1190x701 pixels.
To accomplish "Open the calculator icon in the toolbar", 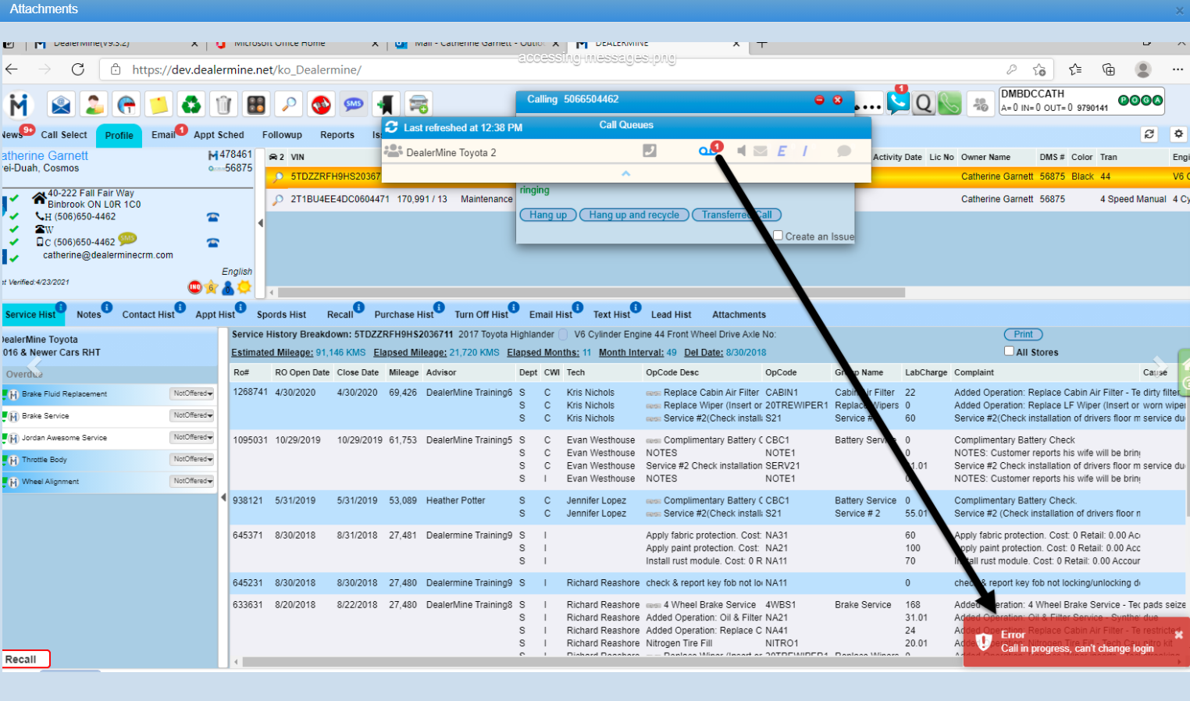I will pyautogui.click(x=256, y=104).
